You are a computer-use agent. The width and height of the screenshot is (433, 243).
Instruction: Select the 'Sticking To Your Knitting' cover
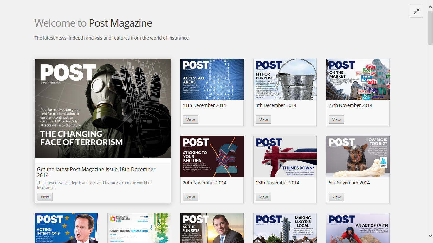pos(212,156)
